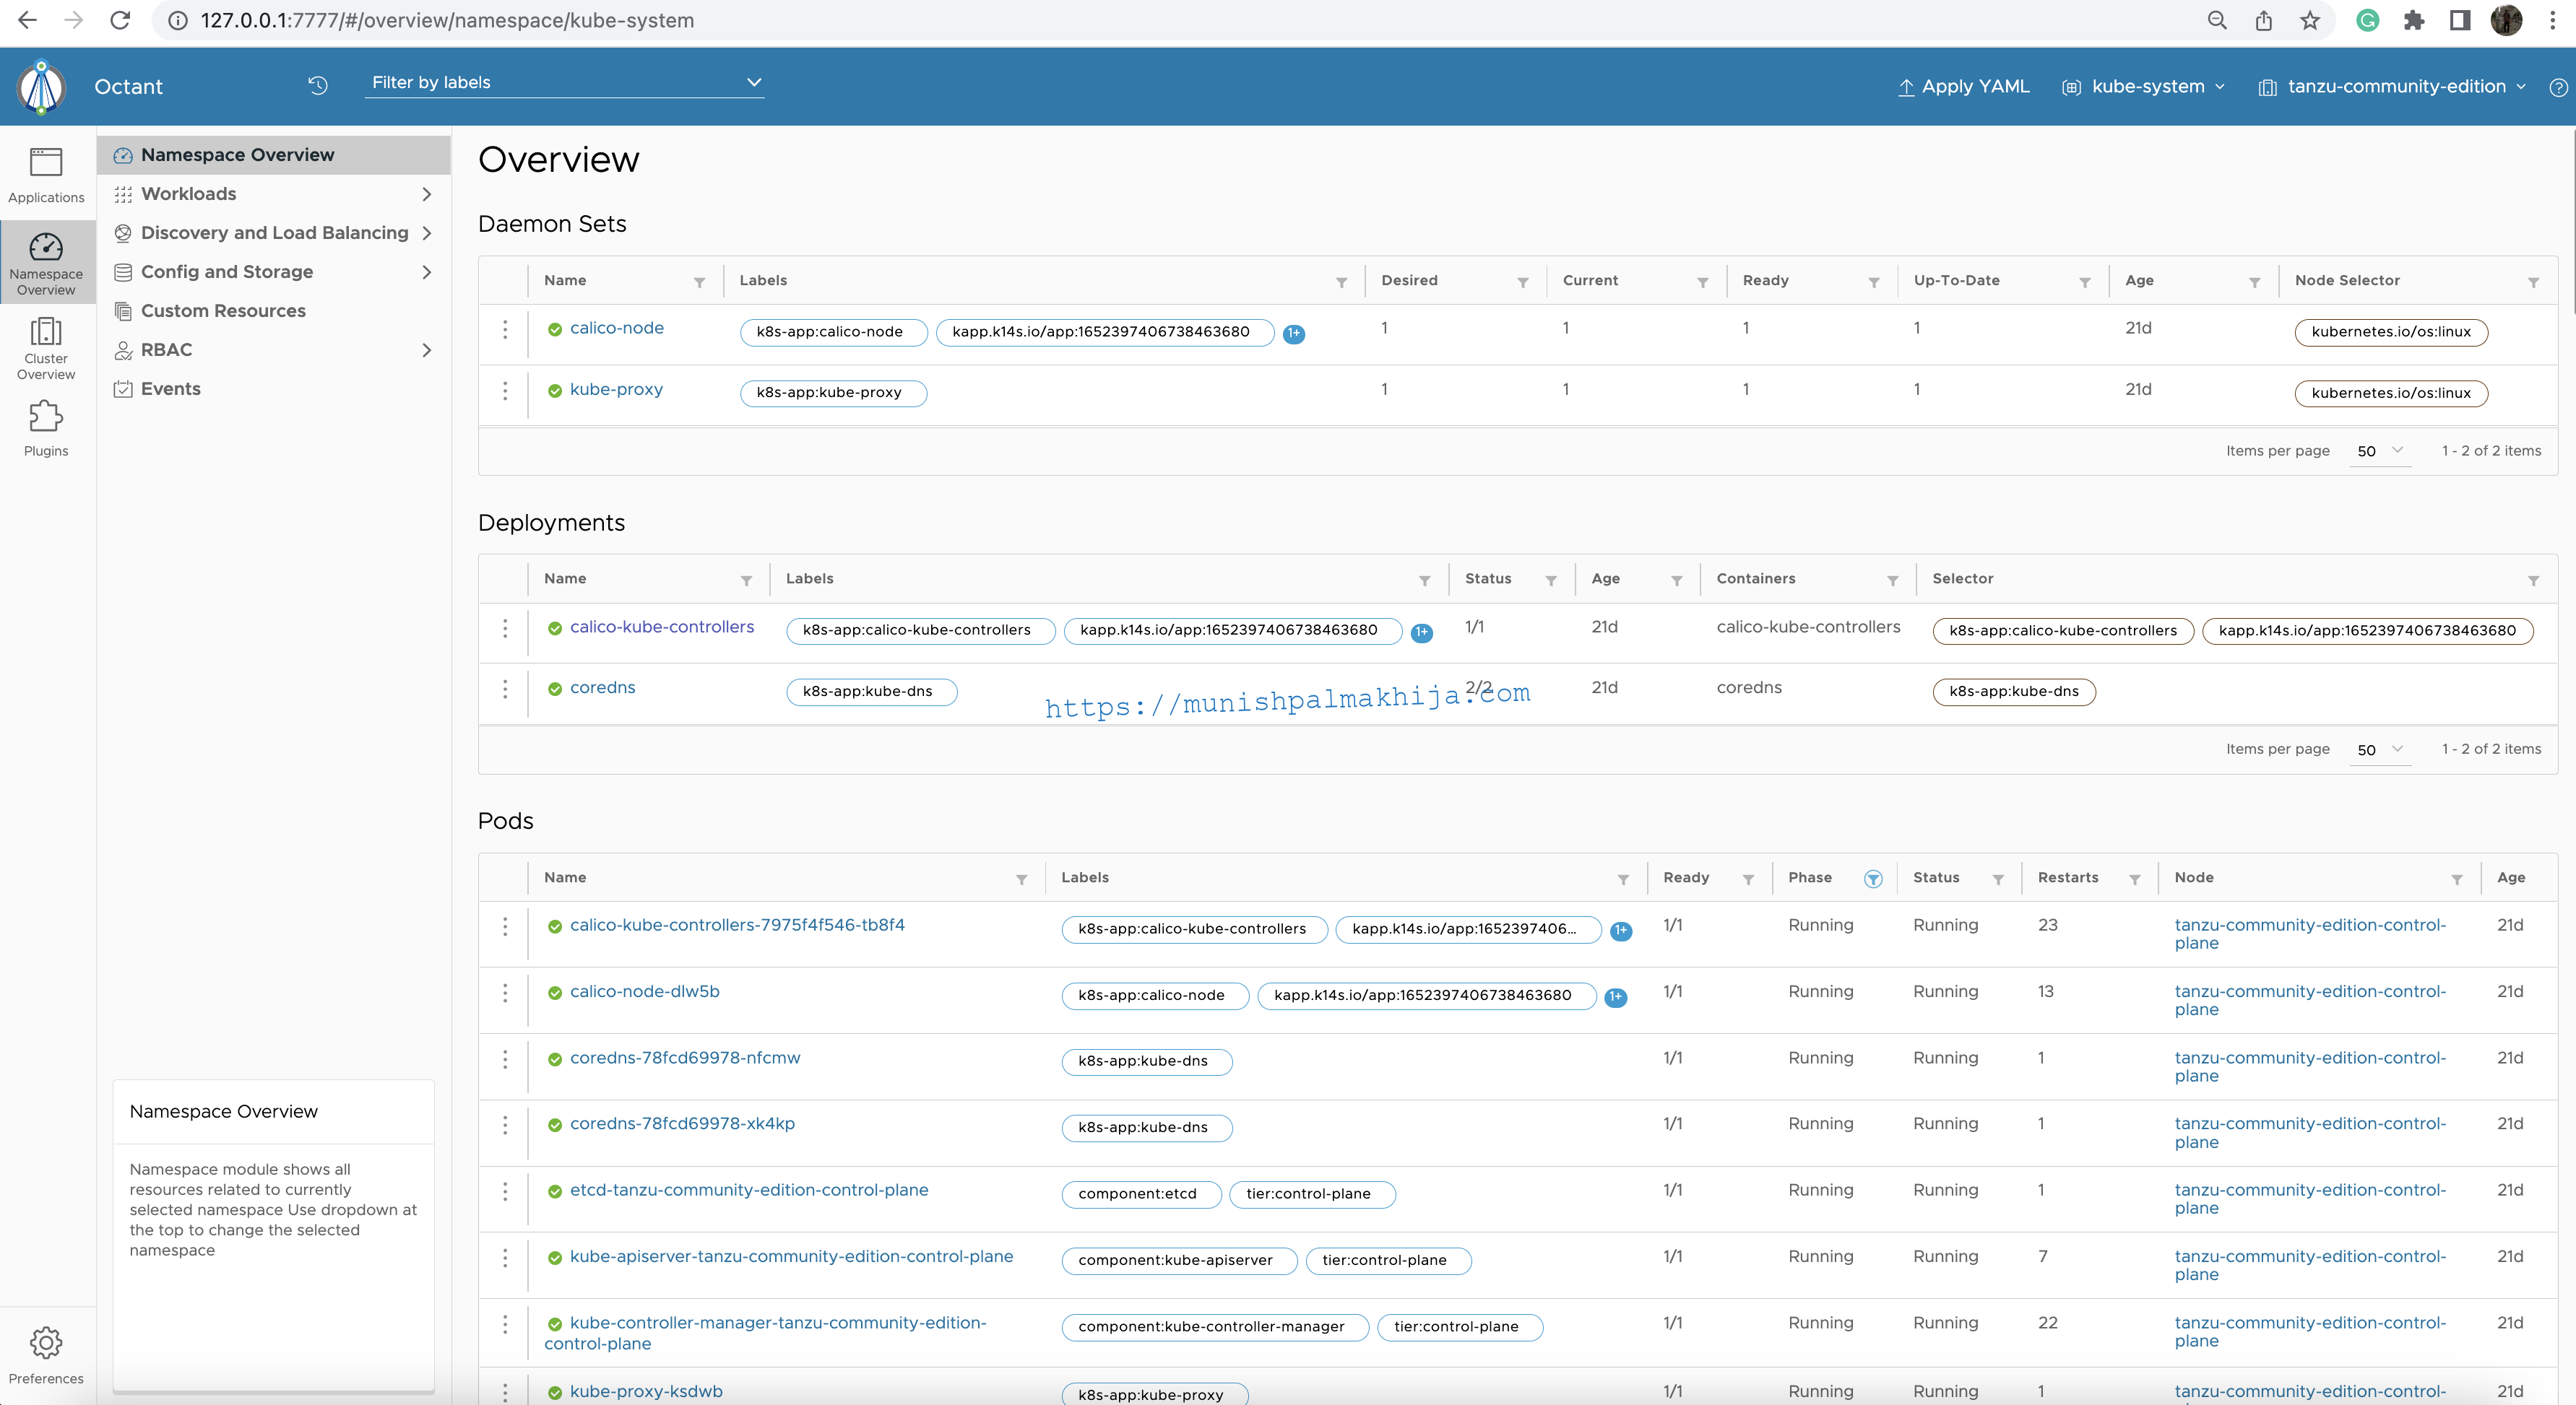Open actions menu for coredns deployment

[505, 689]
